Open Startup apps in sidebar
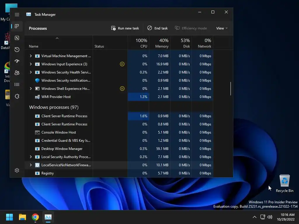299x224 pixels. click(x=17, y=61)
